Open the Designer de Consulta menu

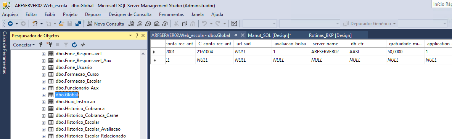click(130, 14)
